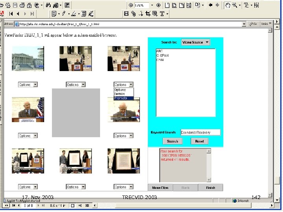The width and height of the screenshot is (283, 212).
Task: Click the zoom percentage value field
Action: [141, 5]
